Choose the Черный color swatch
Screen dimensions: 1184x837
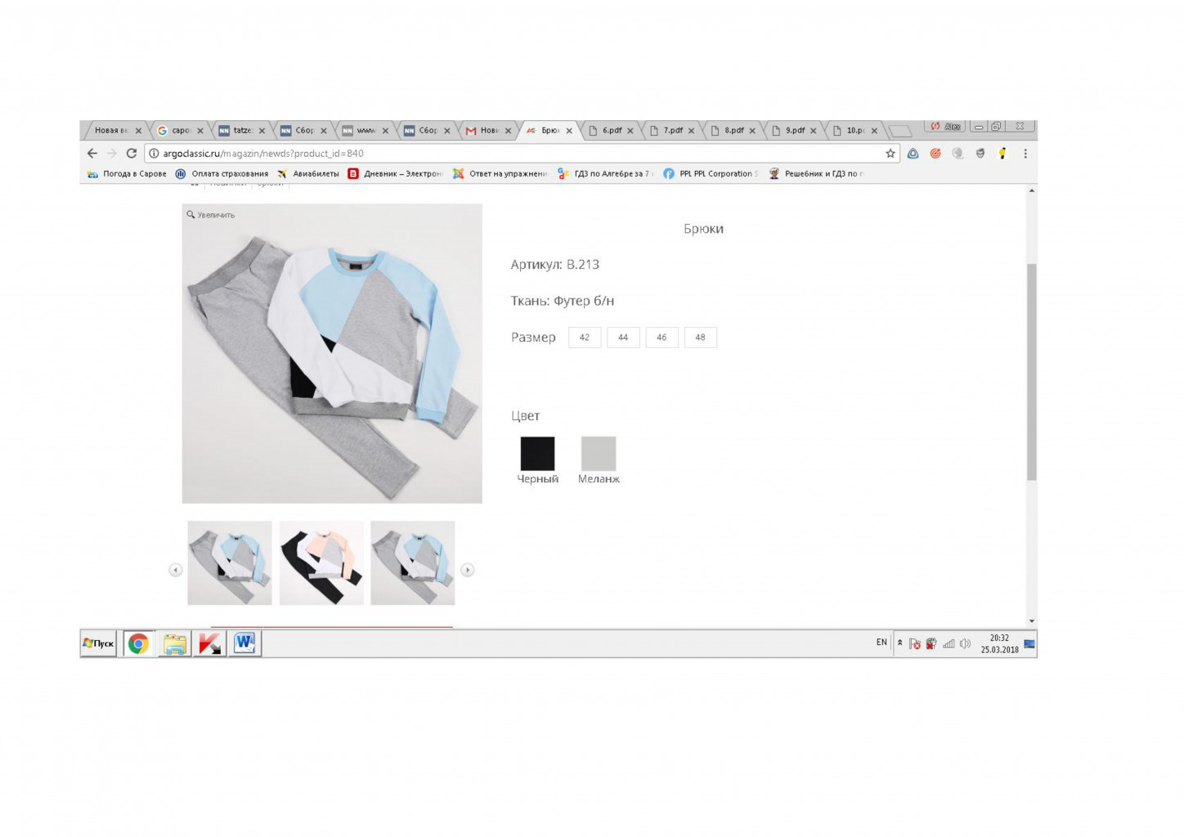point(537,454)
